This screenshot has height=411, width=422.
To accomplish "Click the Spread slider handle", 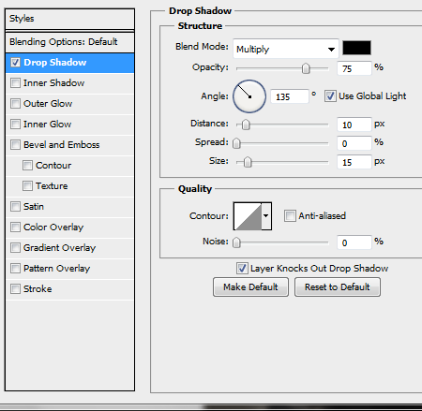I will 236,143.
